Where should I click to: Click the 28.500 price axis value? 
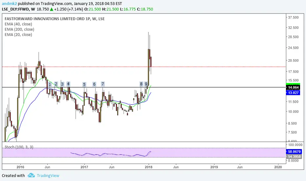[293, 37]
